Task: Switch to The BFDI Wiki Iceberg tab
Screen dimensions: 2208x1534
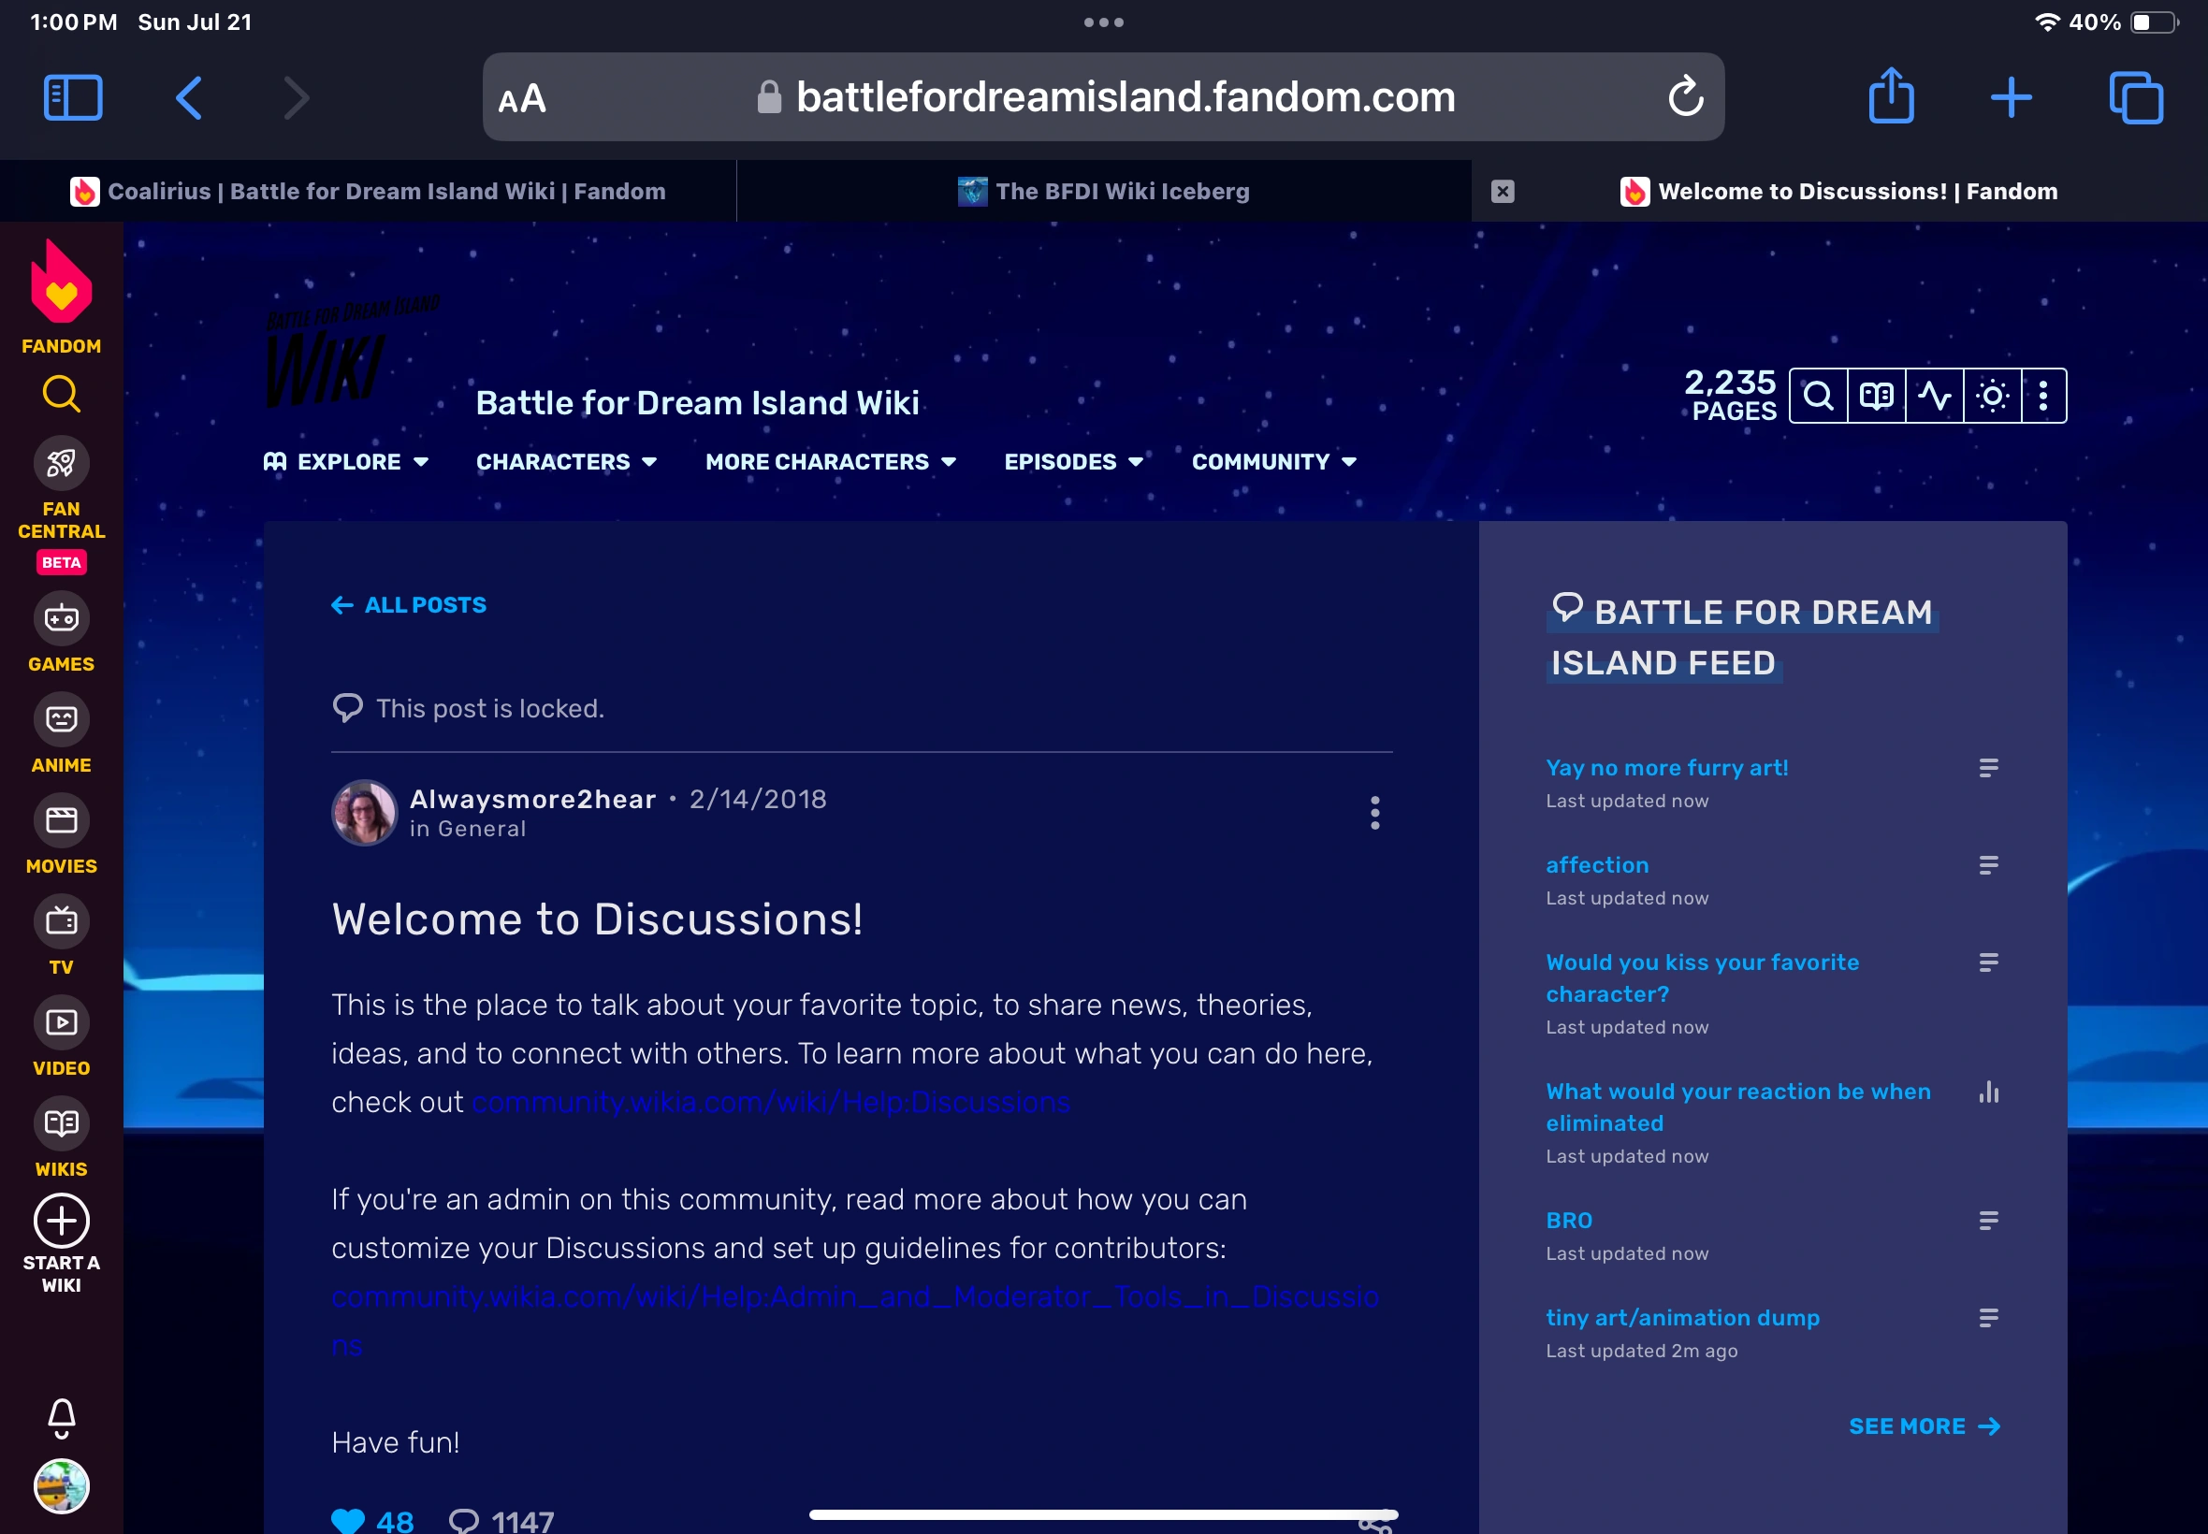Action: (1103, 191)
